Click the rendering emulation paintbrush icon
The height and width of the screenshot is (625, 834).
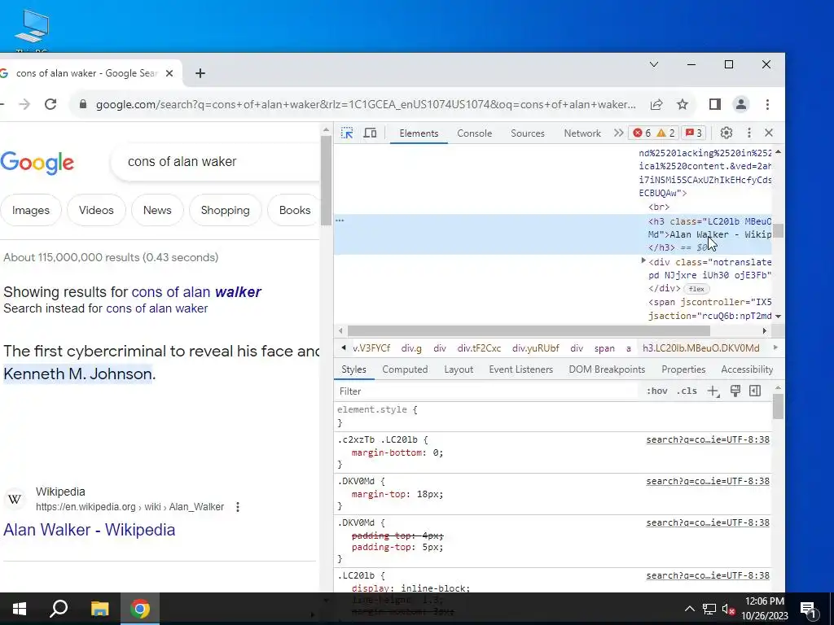click(735, 391)
